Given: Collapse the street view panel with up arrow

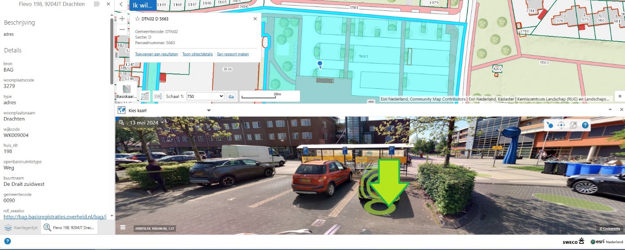Looking at the screenshot, I should point(610,110).
